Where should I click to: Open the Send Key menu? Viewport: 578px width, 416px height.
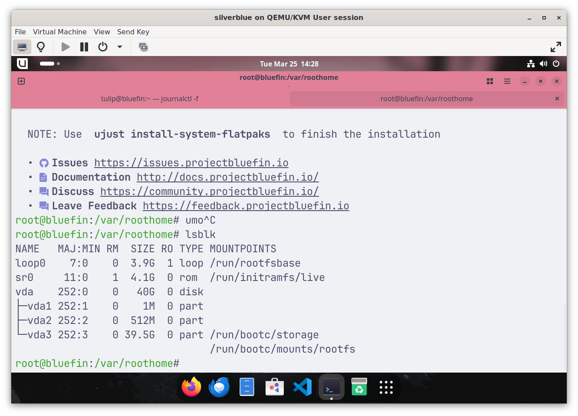coord(133,32)
